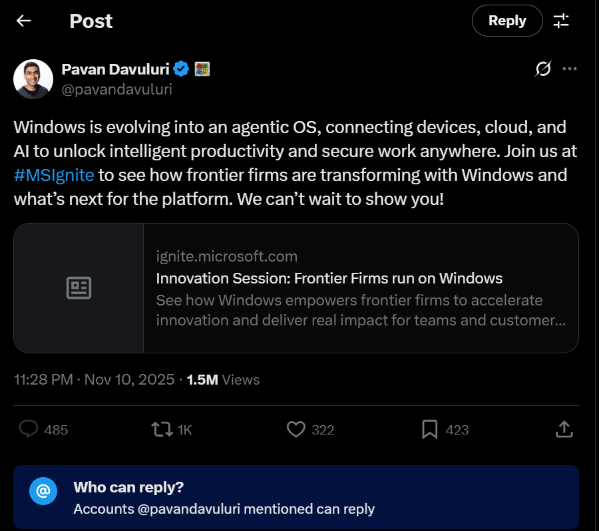Screen dimensions: 599x531
Task: Click the @ icon in Who can reply
Action: point(43,492)
